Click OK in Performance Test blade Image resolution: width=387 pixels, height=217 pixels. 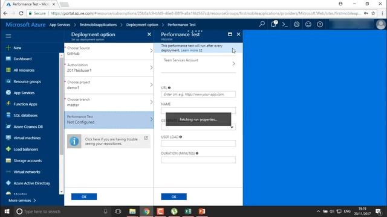[174, 197]
